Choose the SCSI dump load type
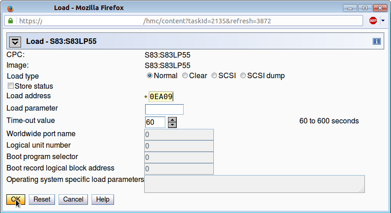The width and height of the screenshot is (391, 213). [243, 76]
